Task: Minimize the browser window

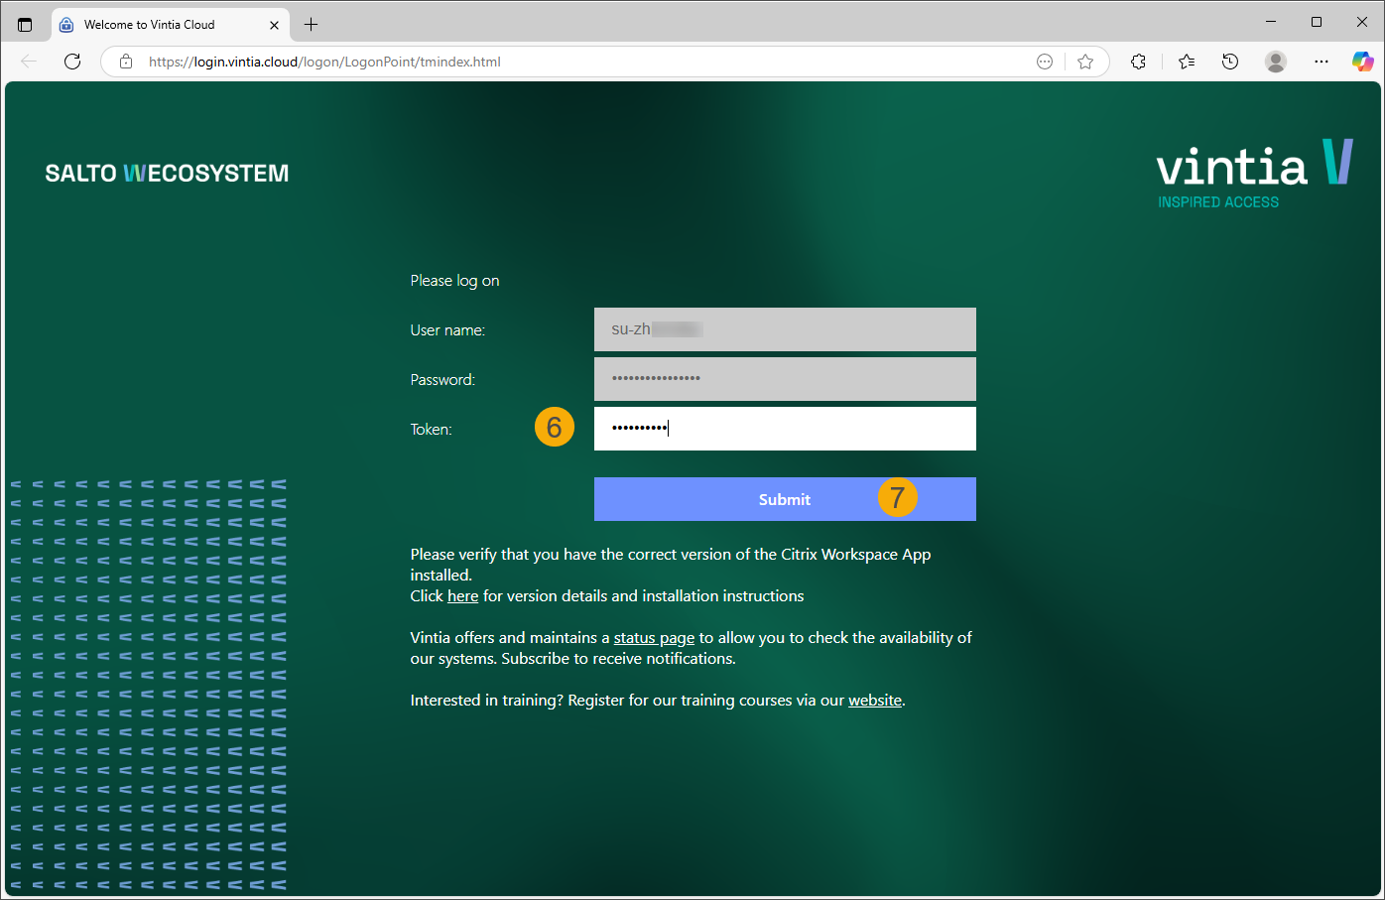Action: pos(1271,22)
